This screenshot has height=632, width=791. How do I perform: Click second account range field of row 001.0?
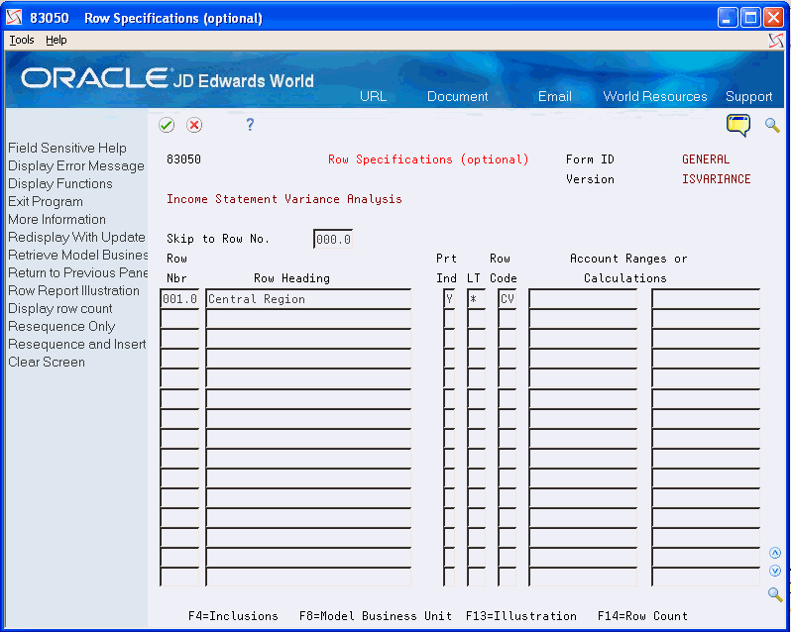point(706,299)
